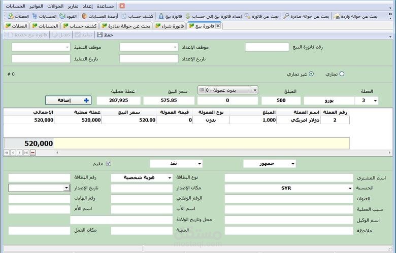Toggle the مقيم checkbox
The width and height of the screenshot is (396, 253).
(x=108, y=163)
